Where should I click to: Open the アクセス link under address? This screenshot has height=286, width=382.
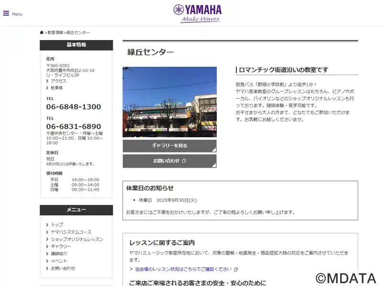[58, 81]
